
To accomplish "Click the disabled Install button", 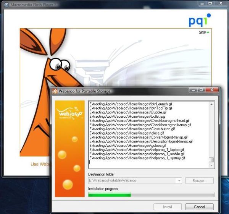I will click(168, 207).
